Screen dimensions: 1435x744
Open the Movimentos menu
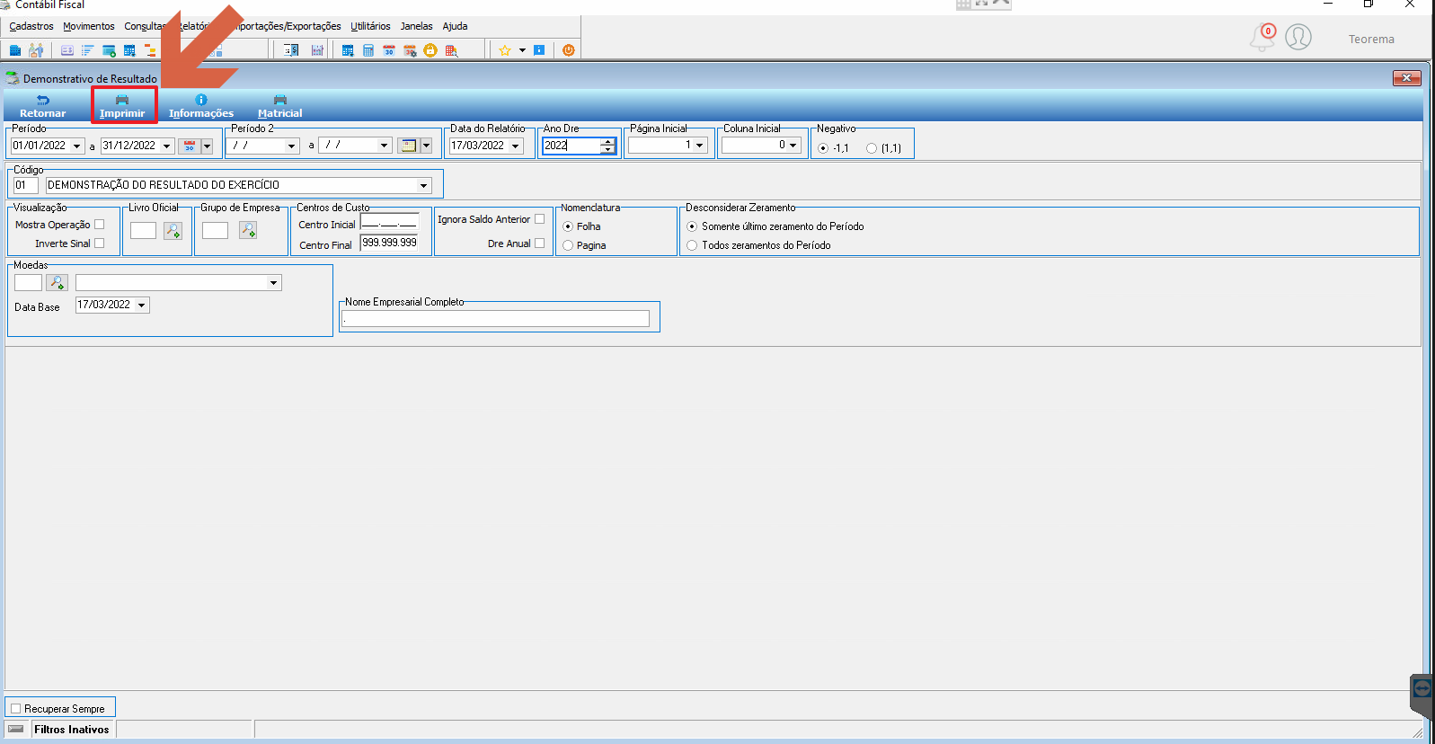click(89, 27)
